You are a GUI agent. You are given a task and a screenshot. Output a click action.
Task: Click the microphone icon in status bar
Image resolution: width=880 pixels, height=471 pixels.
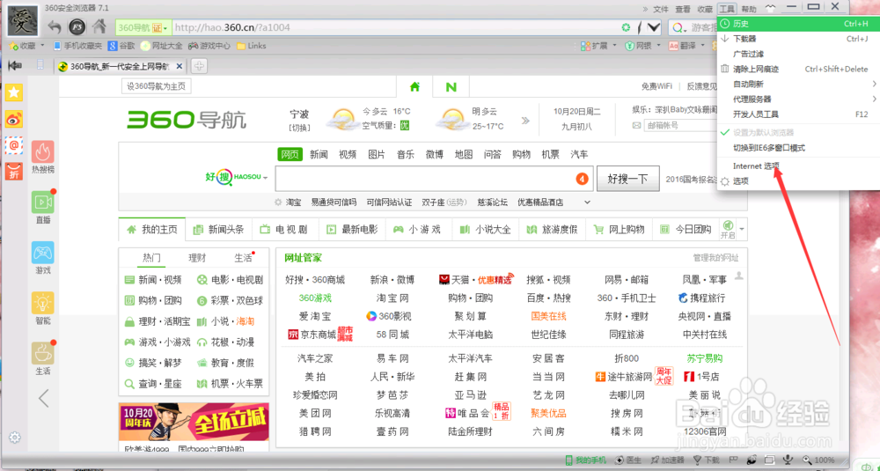click(x=788, y=460)
